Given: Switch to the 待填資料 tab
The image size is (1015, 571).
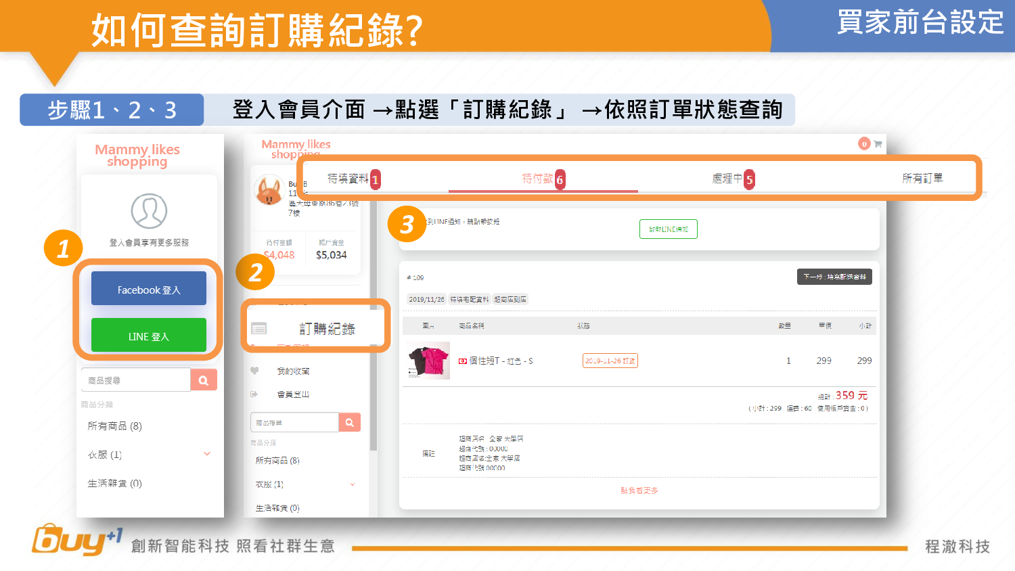Looking at the screenshot, I should 348,179.
